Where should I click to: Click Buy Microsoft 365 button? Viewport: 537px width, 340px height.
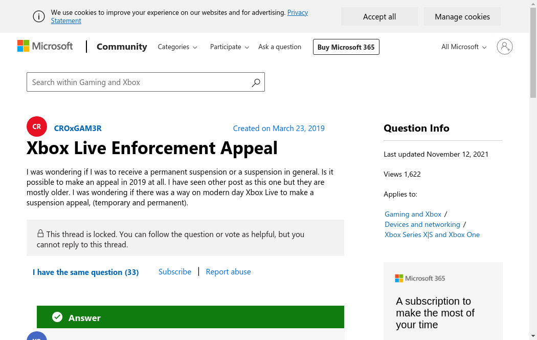point(346,47)
